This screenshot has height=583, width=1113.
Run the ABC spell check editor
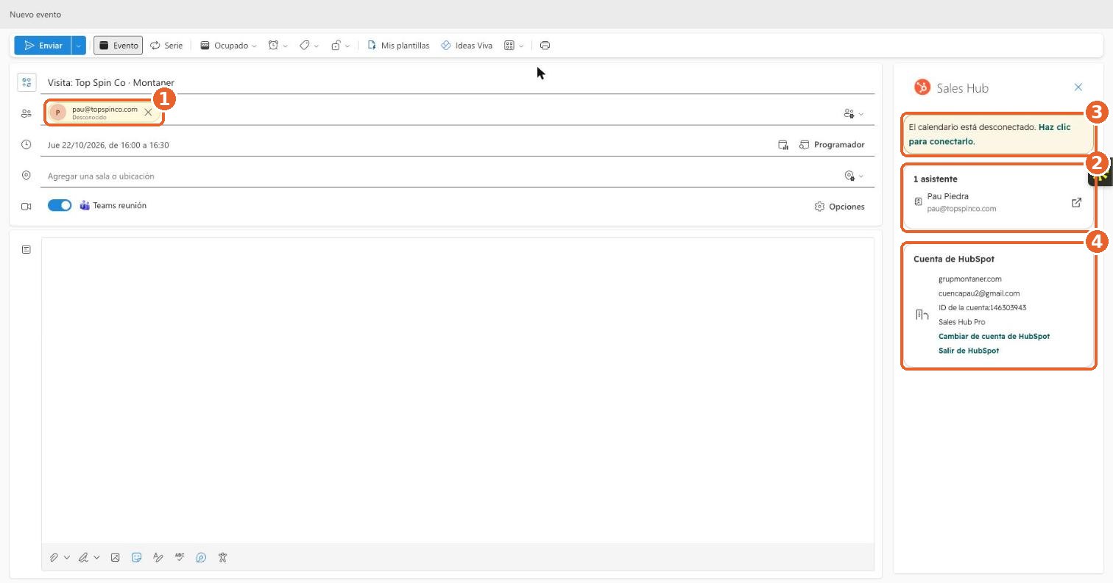coord(180,557)
